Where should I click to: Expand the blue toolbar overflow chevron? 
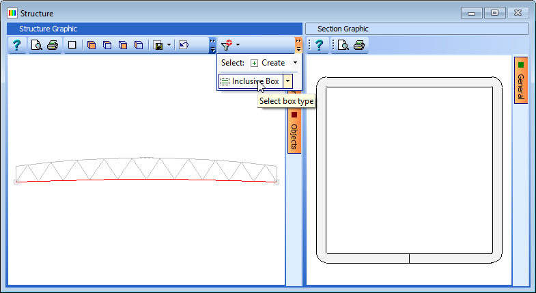(x=212, y=45)
